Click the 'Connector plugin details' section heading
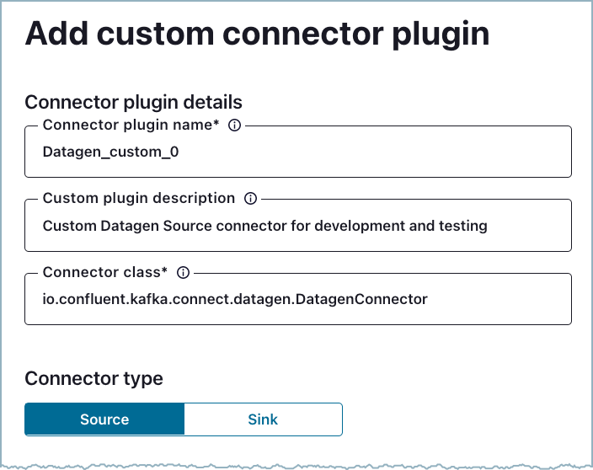 coord(133,102)
